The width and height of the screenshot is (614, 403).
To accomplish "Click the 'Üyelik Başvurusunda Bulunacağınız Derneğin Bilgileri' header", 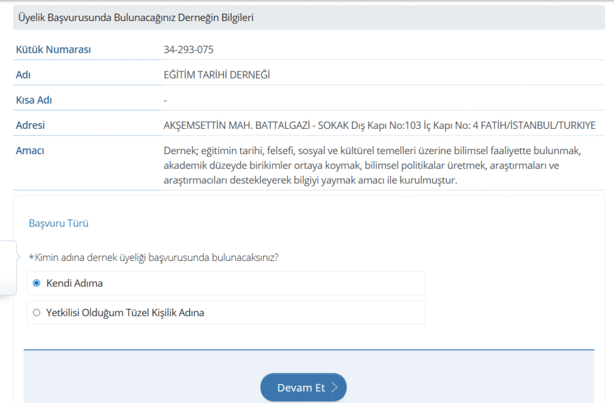I will click(x=137, y=18).
